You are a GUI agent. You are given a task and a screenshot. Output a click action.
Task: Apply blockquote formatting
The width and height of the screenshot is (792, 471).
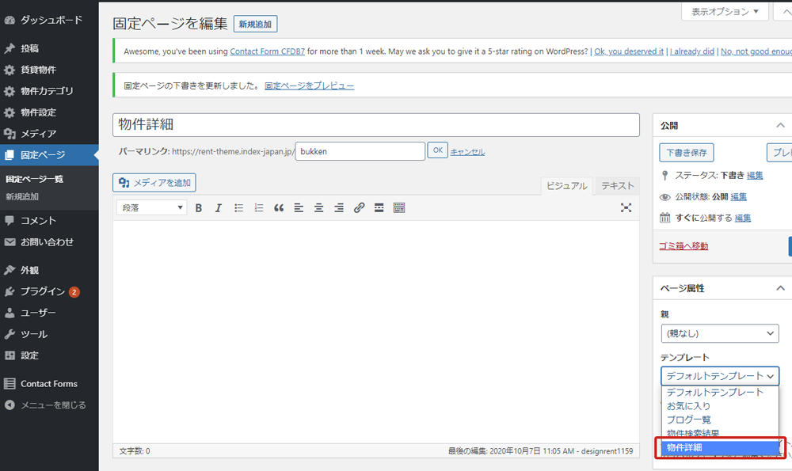279,208
